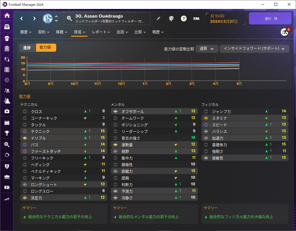Open the arrow-up development icon in sidebar
The width and height of the screenshot is (296, 231).
pos(7,70)
